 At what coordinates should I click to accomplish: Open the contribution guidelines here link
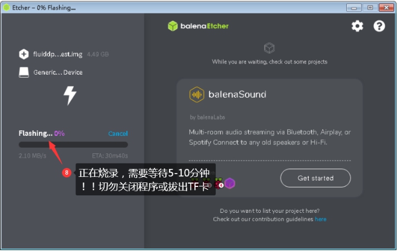(x=320, y=219)
